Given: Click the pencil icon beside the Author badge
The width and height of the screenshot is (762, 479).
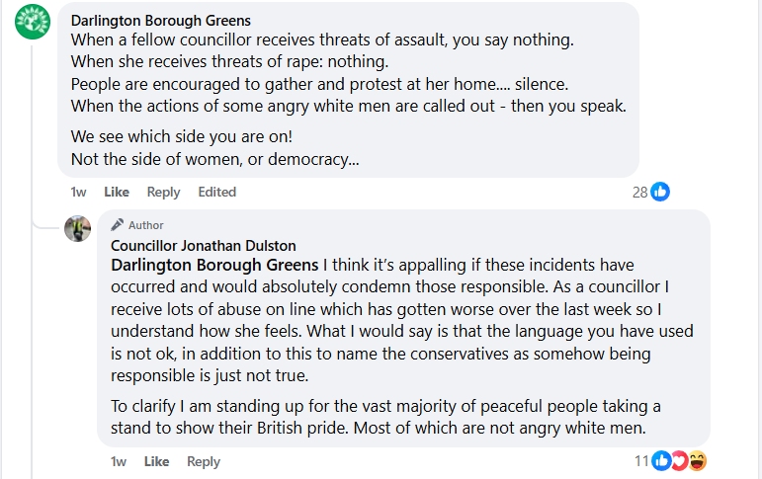Looking at the screenshot, I should (x=117, y=224).
